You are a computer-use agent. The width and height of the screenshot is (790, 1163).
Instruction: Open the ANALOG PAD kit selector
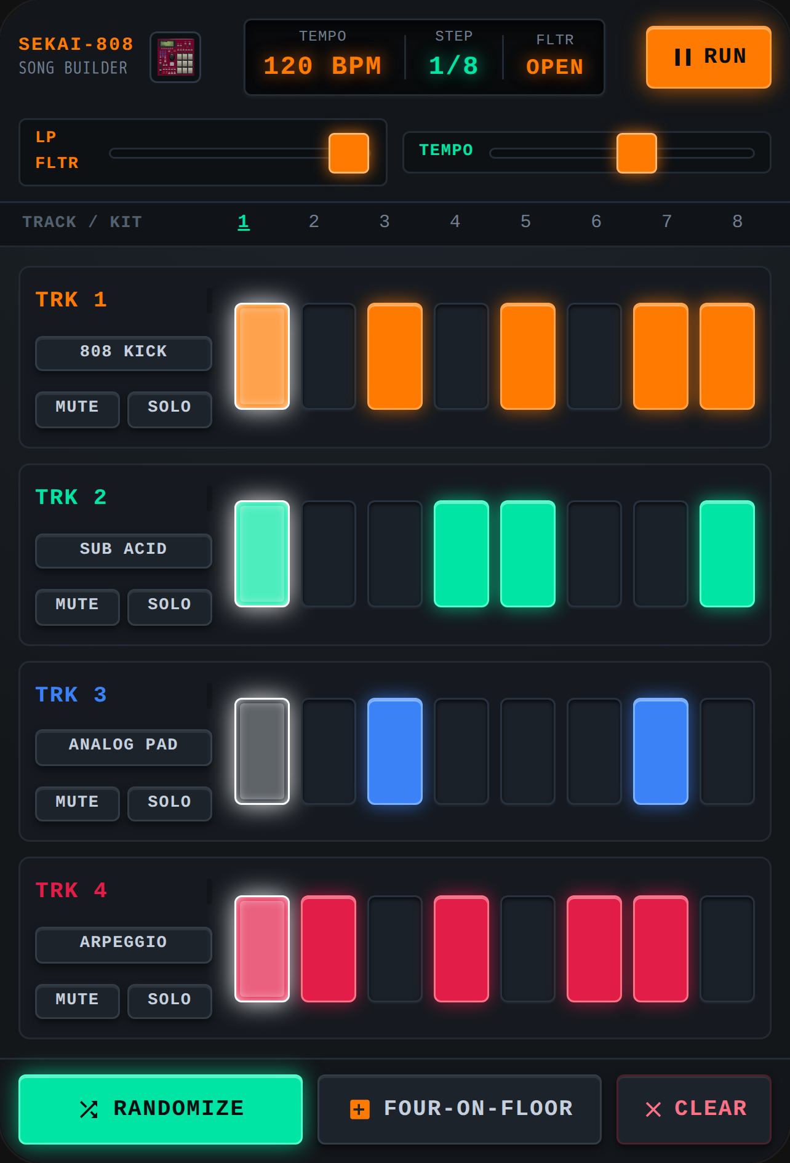point(124,747)
